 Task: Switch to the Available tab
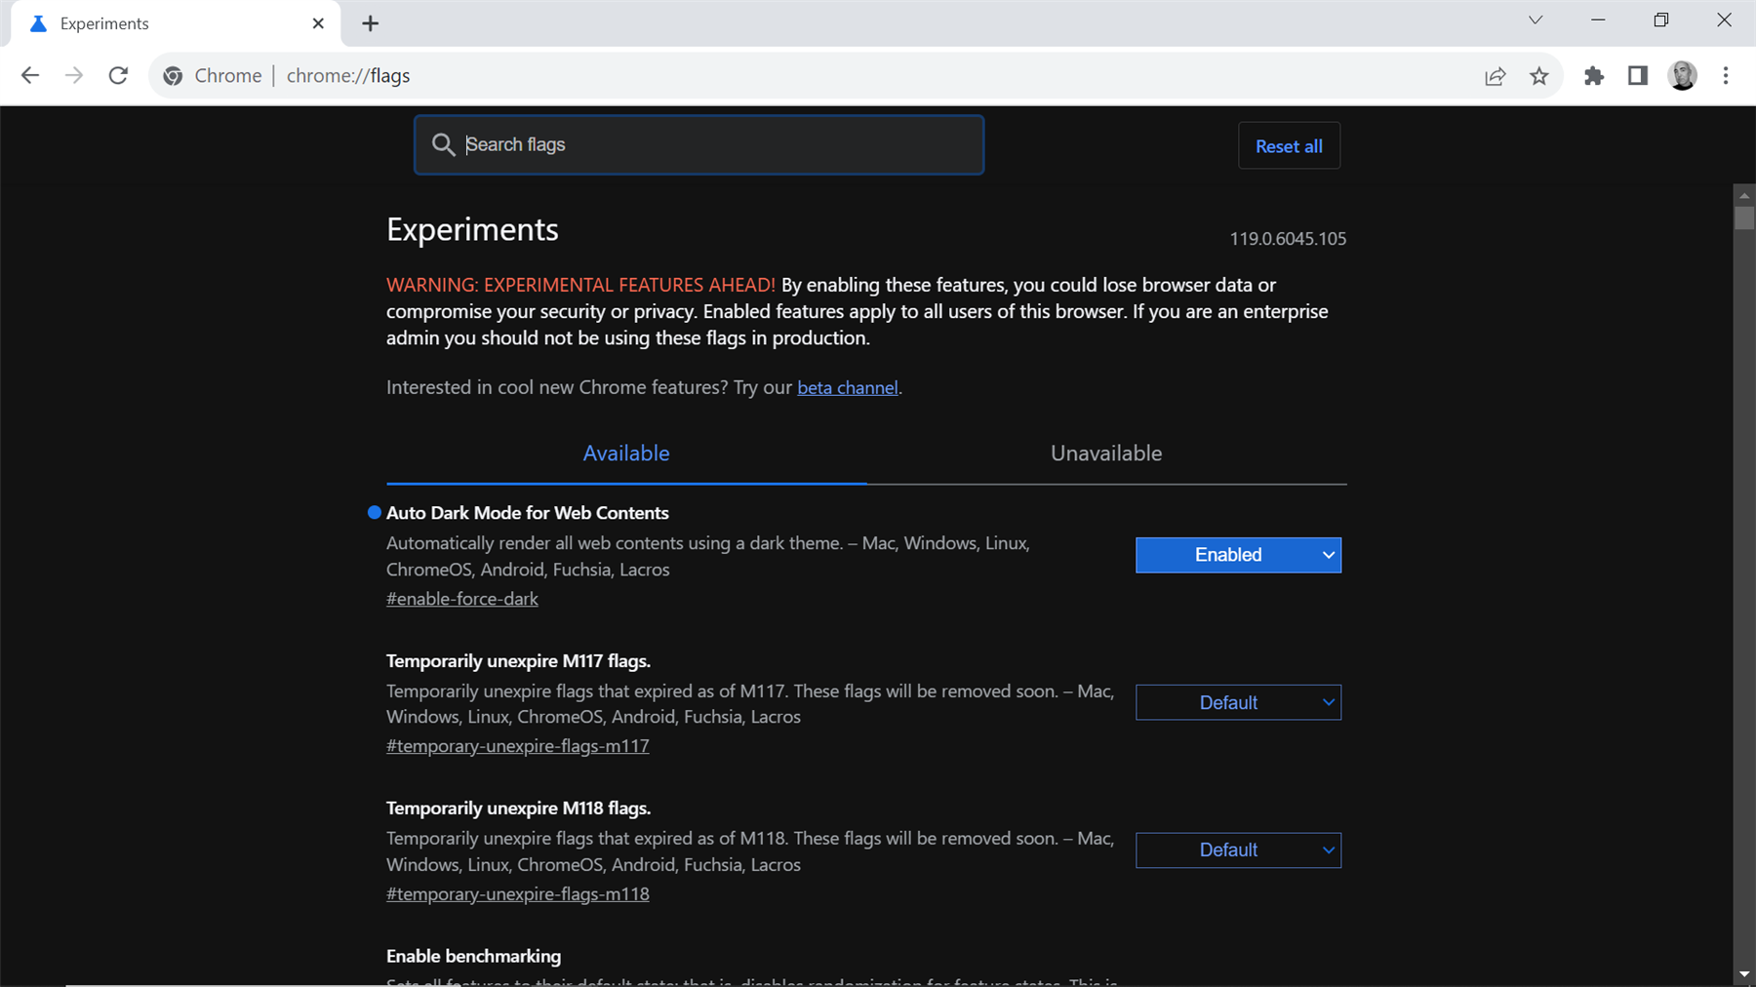(x=626, y=454)
